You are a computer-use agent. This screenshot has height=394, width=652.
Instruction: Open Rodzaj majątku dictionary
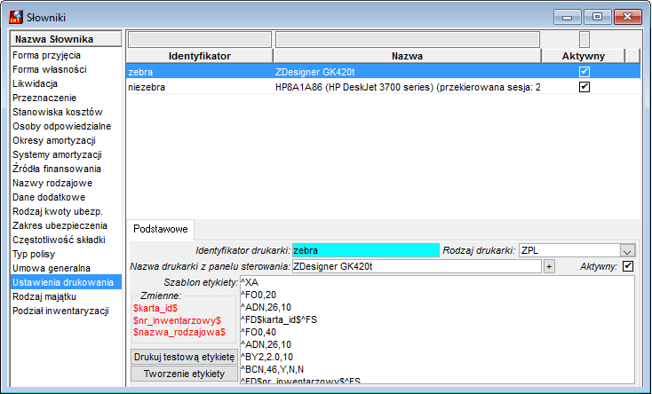[44, 296]
